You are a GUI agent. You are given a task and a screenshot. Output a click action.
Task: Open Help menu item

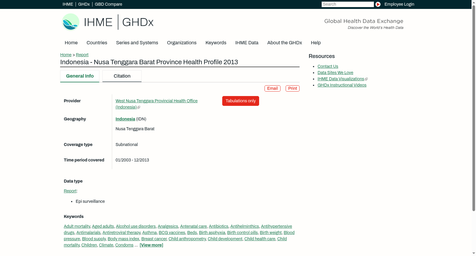tap(316, 43)
